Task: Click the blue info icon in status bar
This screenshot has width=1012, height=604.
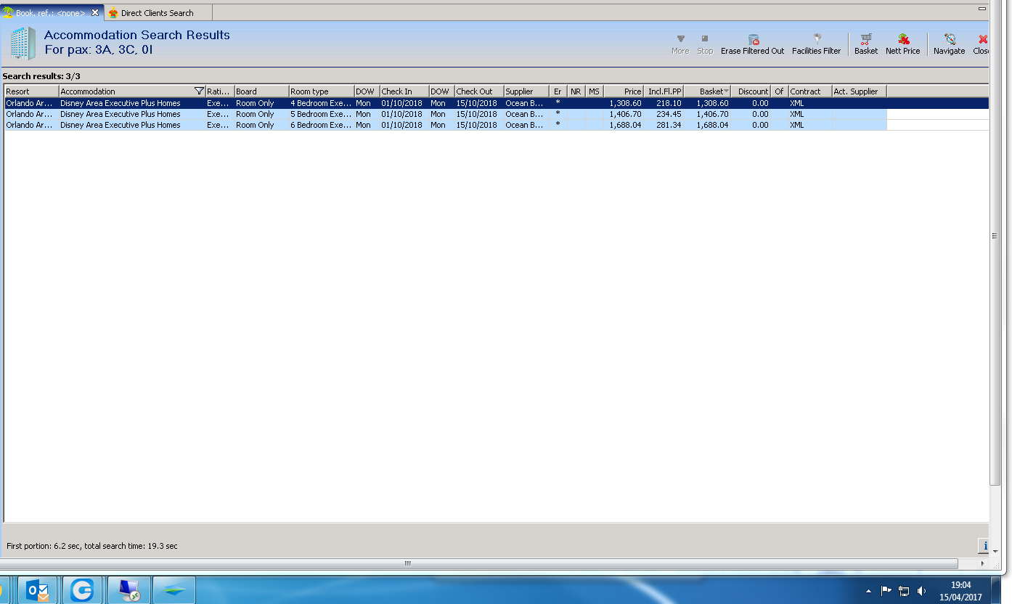Action: coord(984,546)
